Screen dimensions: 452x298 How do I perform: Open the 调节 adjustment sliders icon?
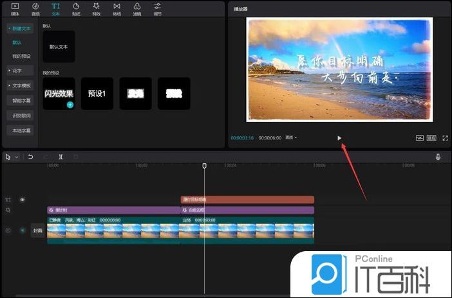click(x=157, y=8)
